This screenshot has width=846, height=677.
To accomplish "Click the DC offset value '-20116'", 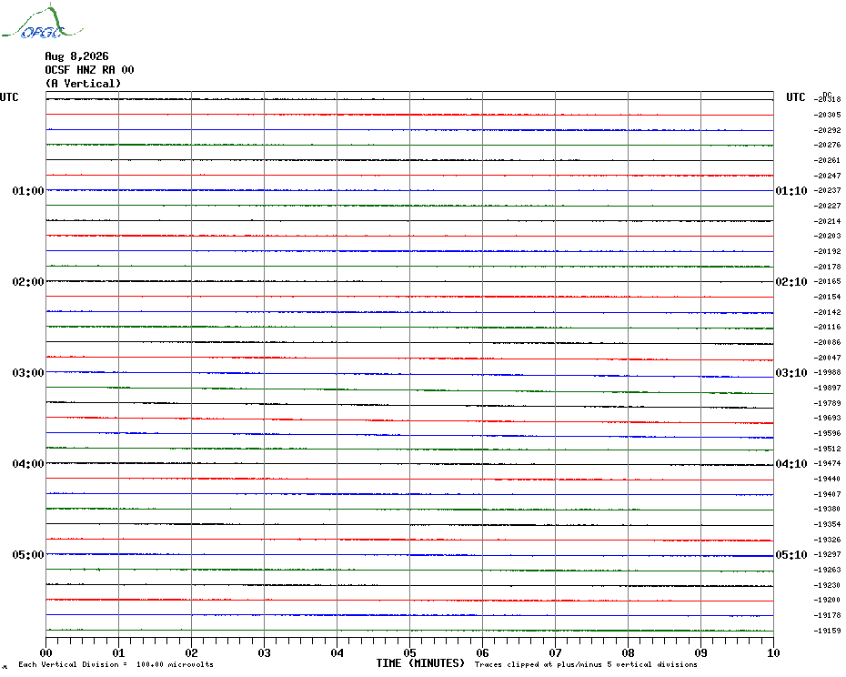I will tap(827, 327).
